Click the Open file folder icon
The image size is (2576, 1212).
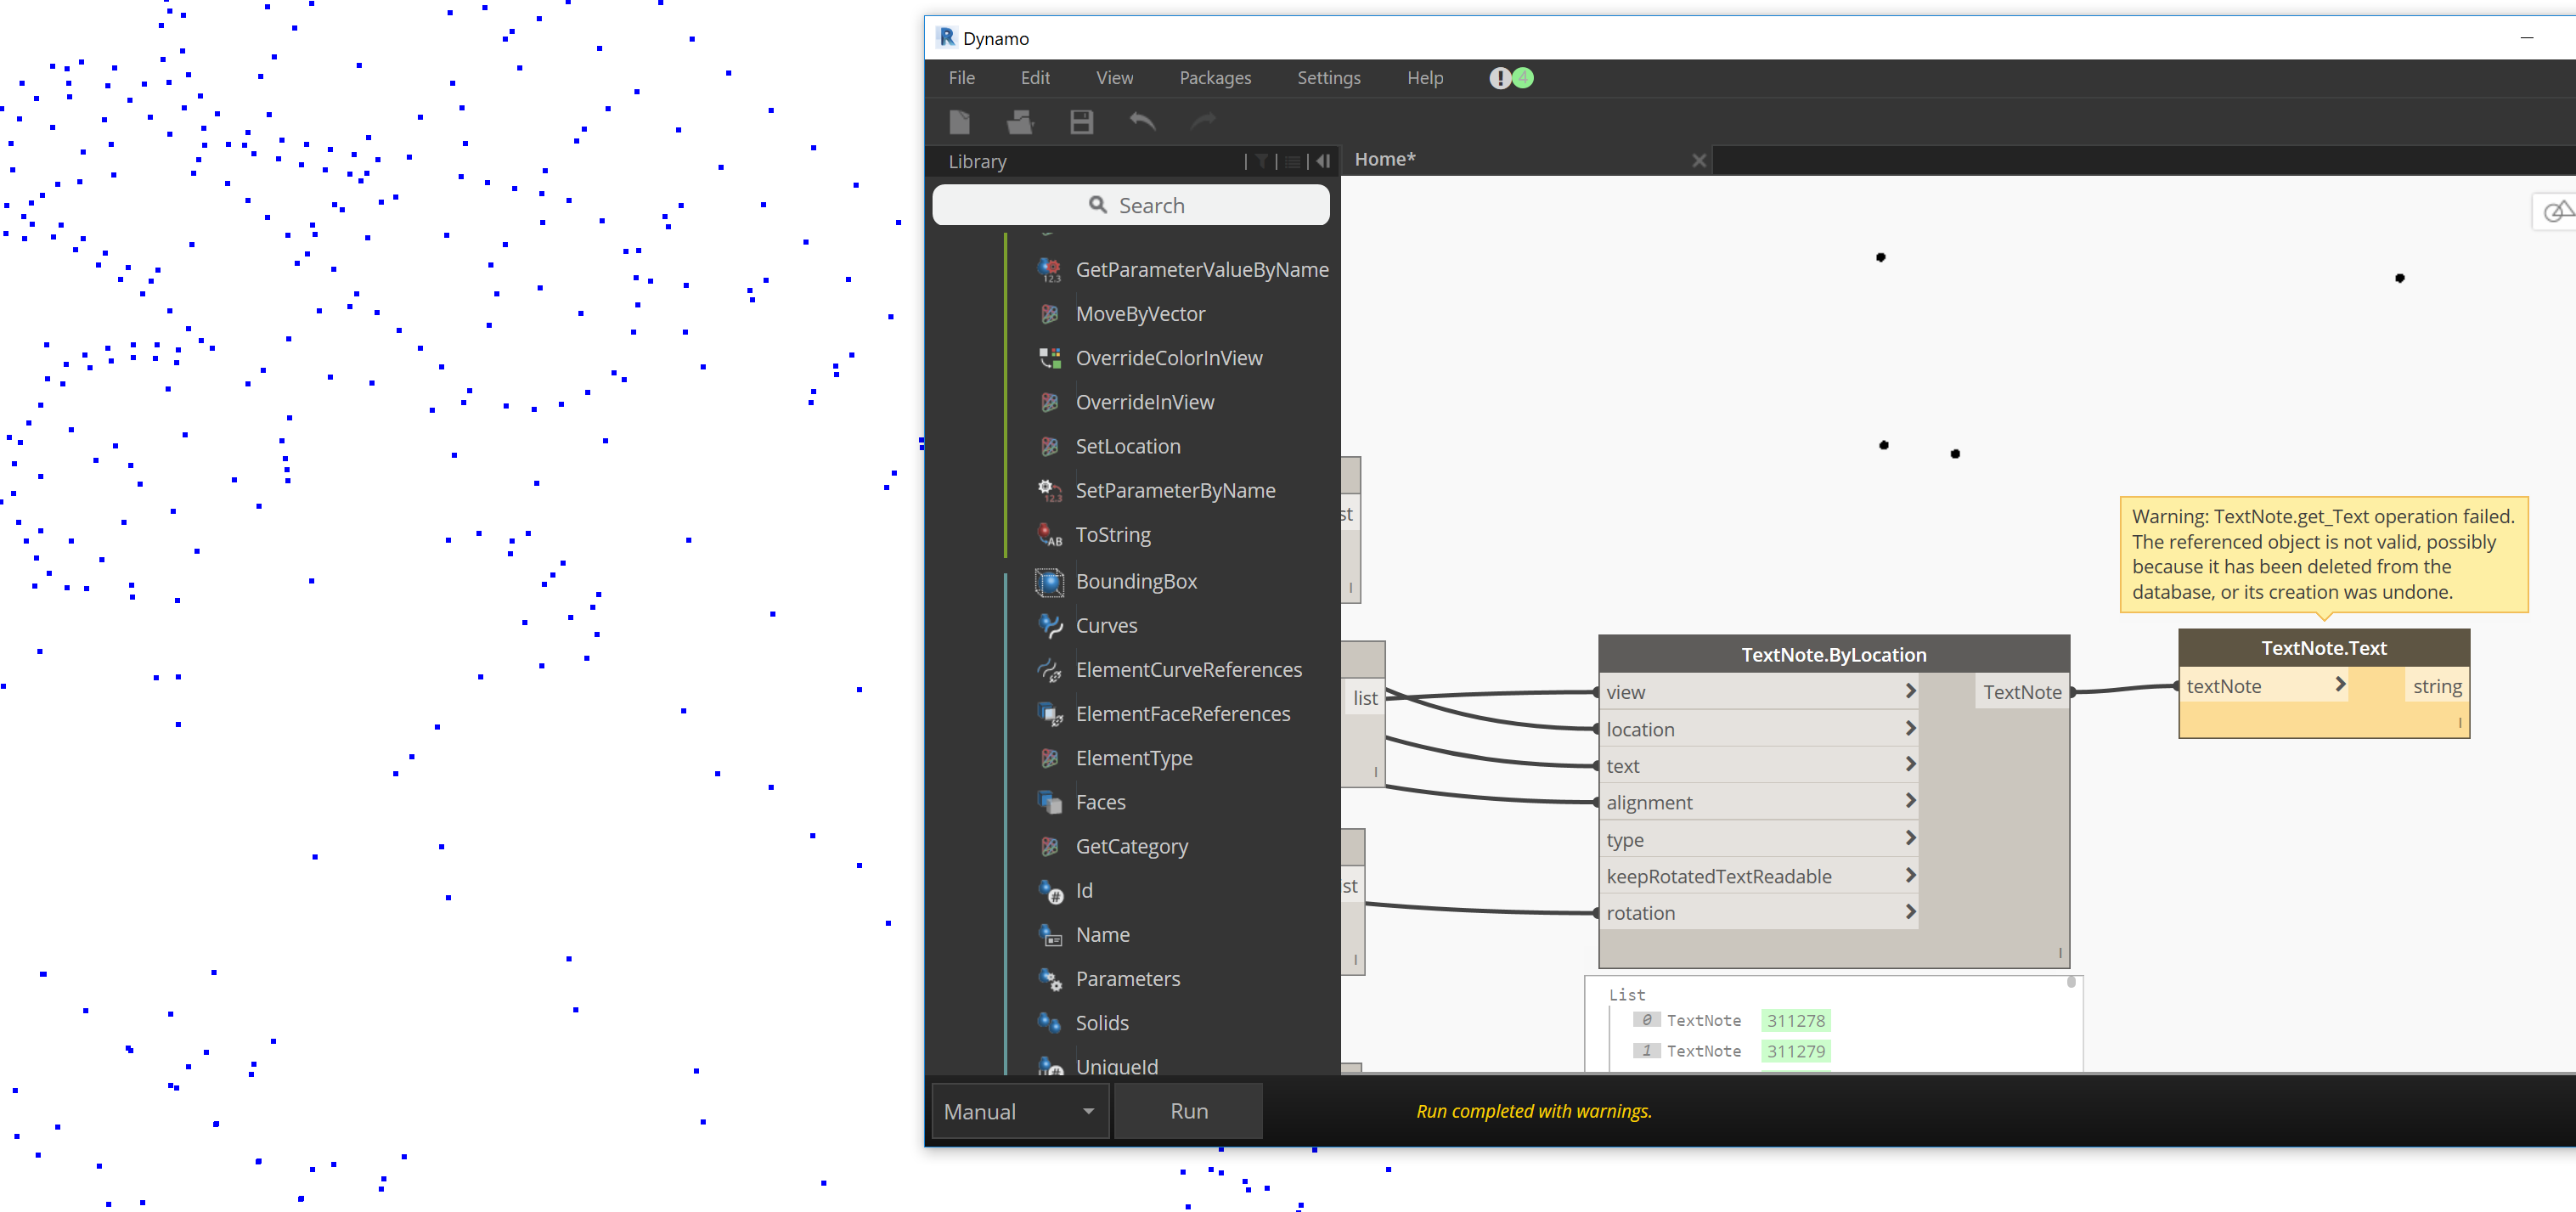click(x=1019, y=122)
